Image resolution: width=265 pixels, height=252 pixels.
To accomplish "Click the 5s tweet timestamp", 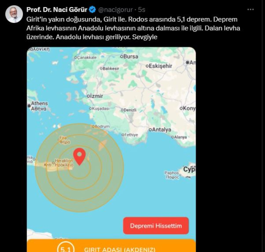I will [x=142, y=10].
